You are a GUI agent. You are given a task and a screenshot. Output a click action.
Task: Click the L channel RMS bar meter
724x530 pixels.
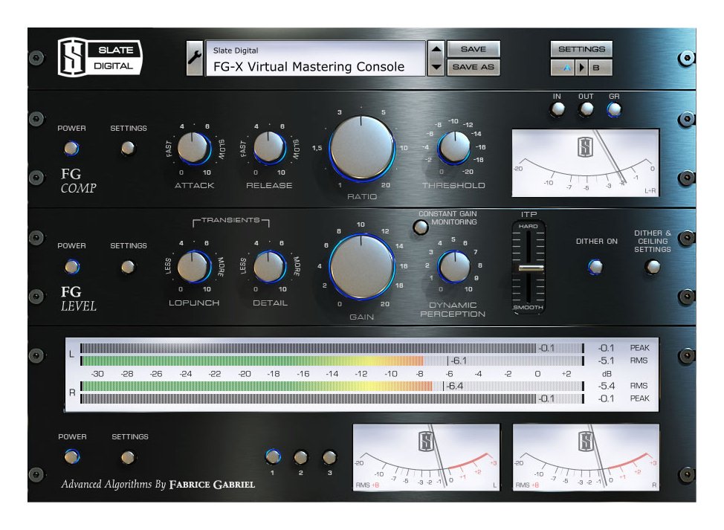[x=332, y=361]
